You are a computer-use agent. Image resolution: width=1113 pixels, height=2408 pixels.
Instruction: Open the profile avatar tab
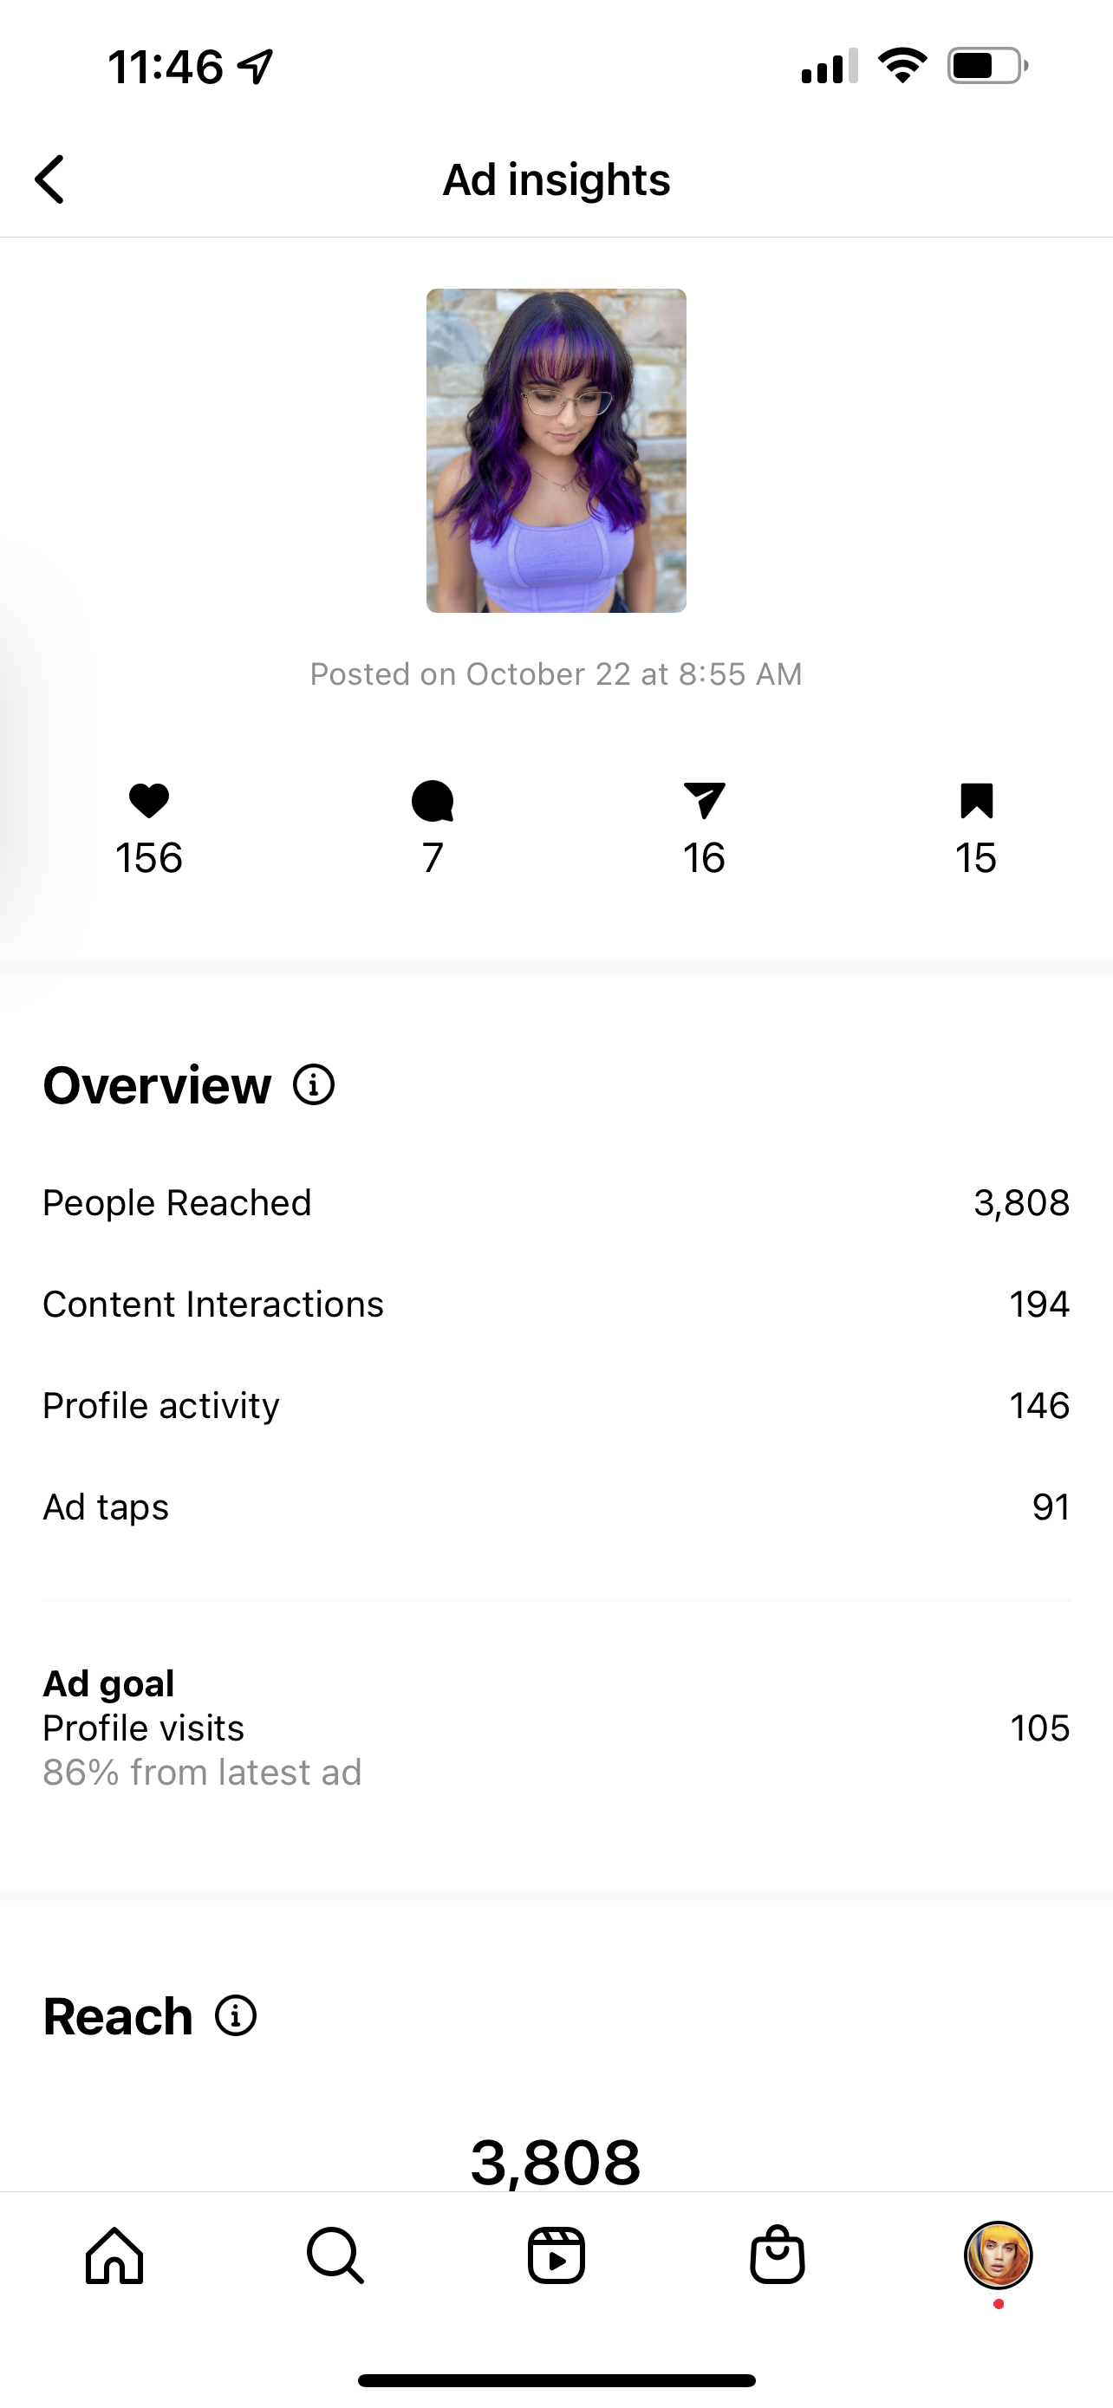(x=997, y=2255)
